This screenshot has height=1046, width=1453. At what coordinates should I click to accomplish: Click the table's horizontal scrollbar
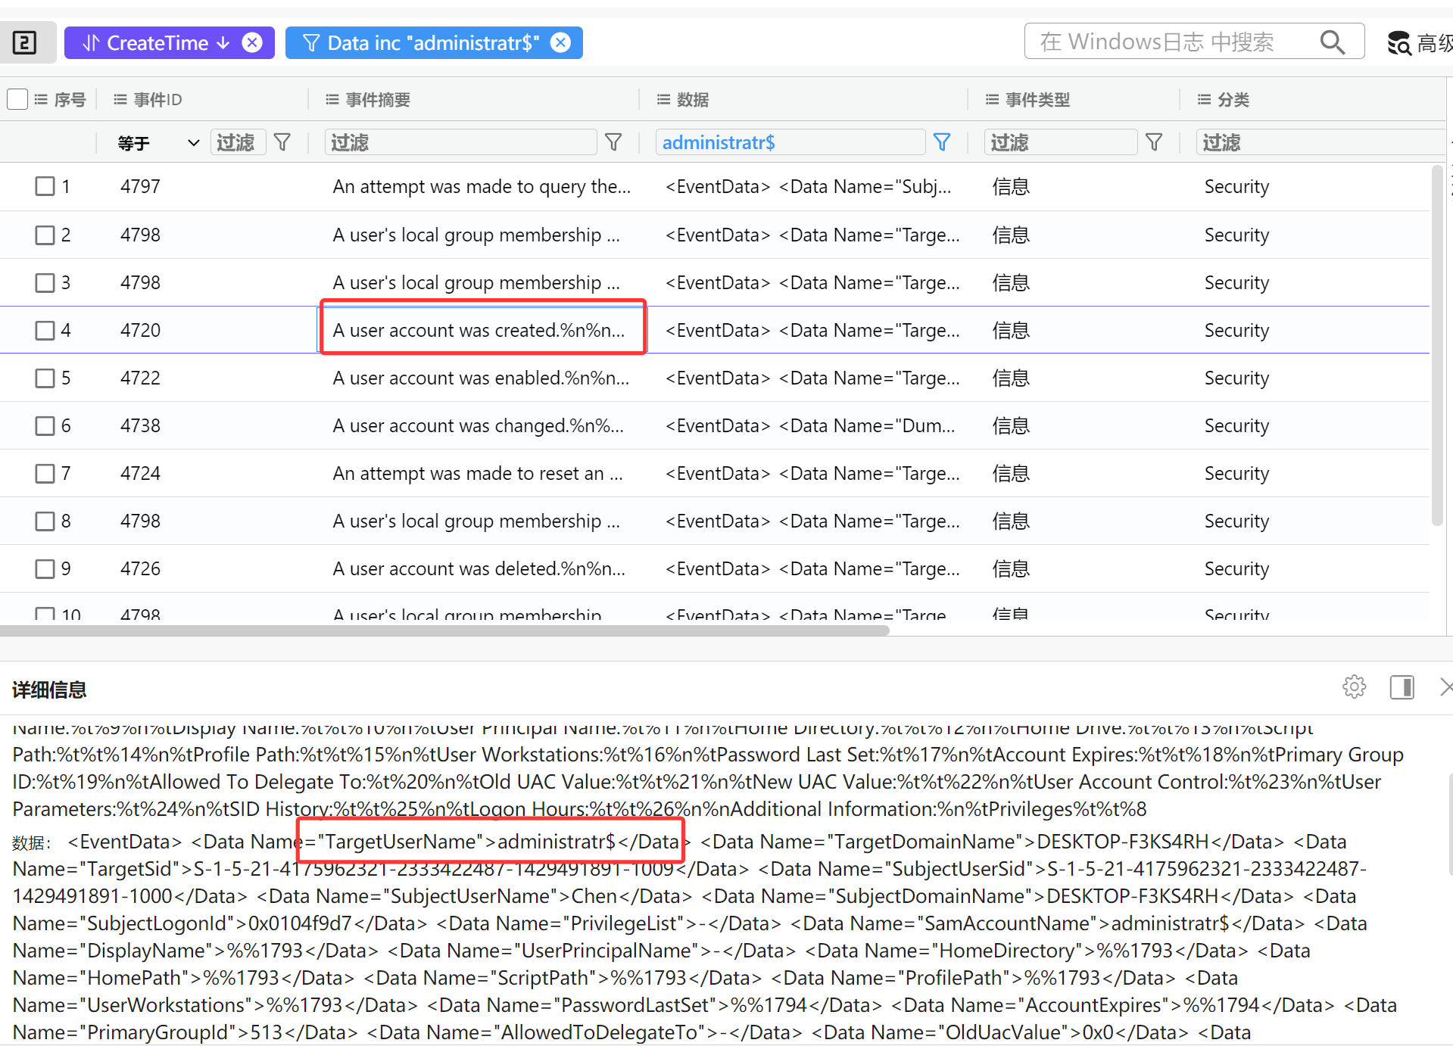[444, 630]
